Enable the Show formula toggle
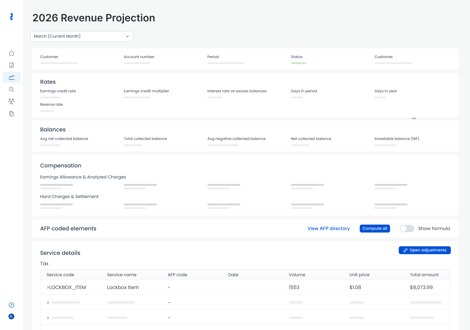Screen dimensions: 470x330 (x=407, y=229)
